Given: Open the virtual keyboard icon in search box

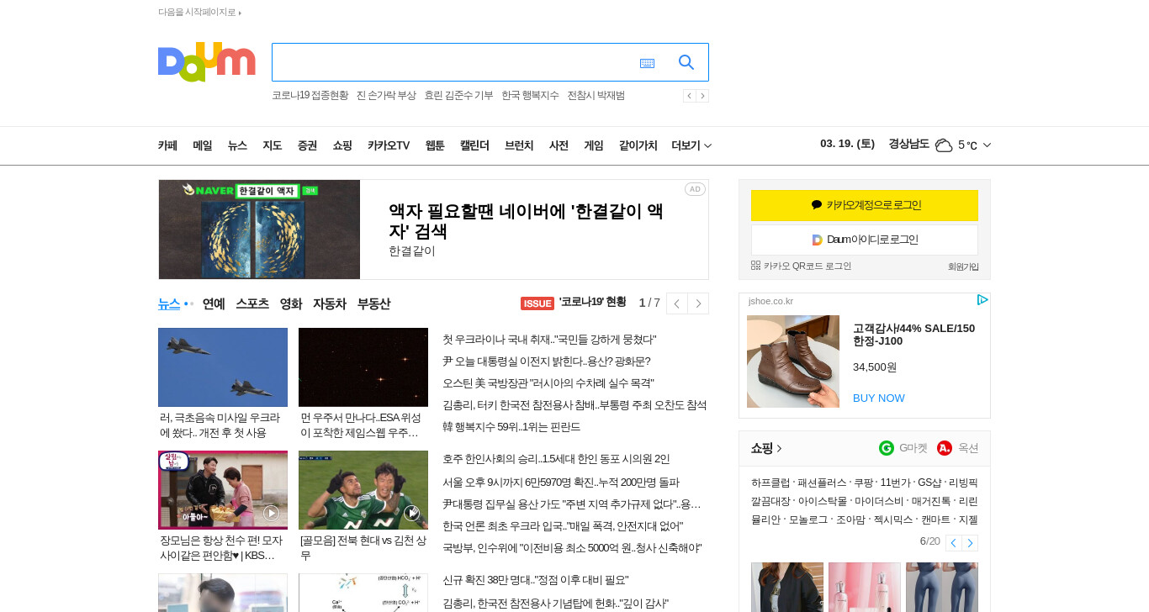Looking at the screenshot, I should (x=647, y=63).
